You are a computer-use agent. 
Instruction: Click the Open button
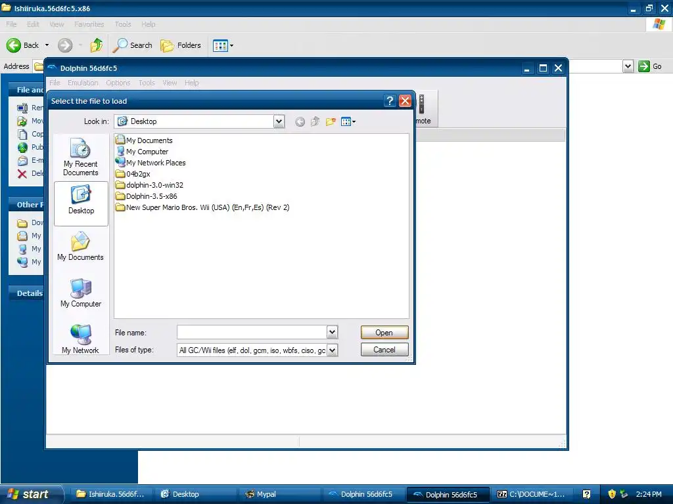pos(384,333)
